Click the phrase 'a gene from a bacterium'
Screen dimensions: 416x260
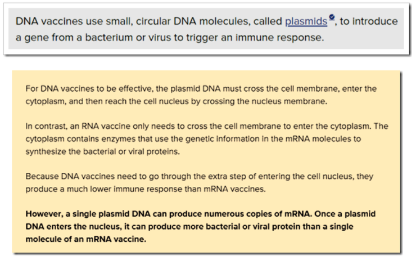(x=74, y=38)
